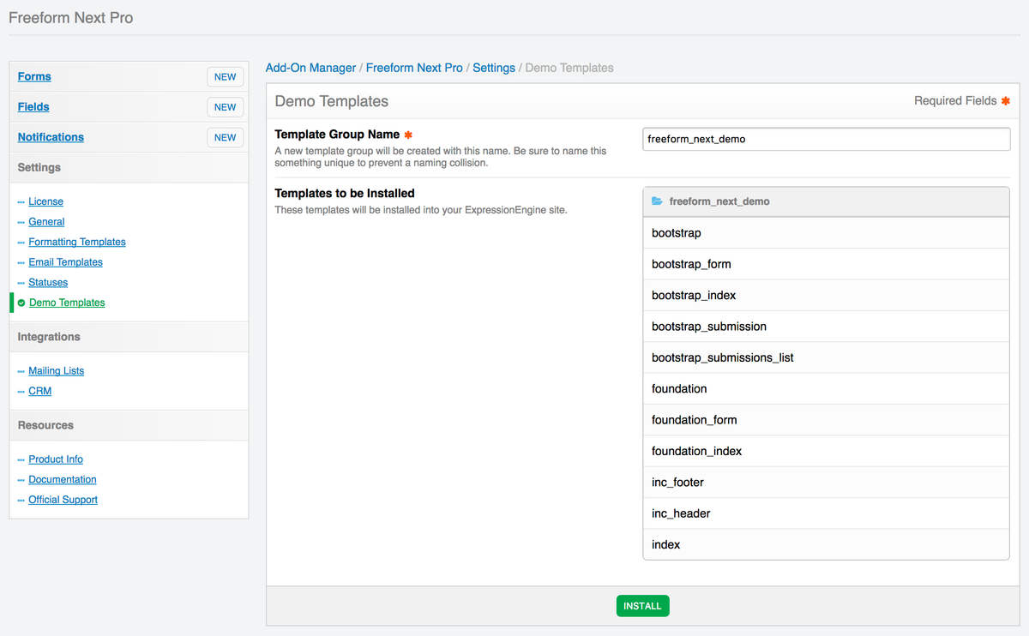Focus the Template Group Name field
Screen dimensions: 1029x636
click(x=826, y=139)
